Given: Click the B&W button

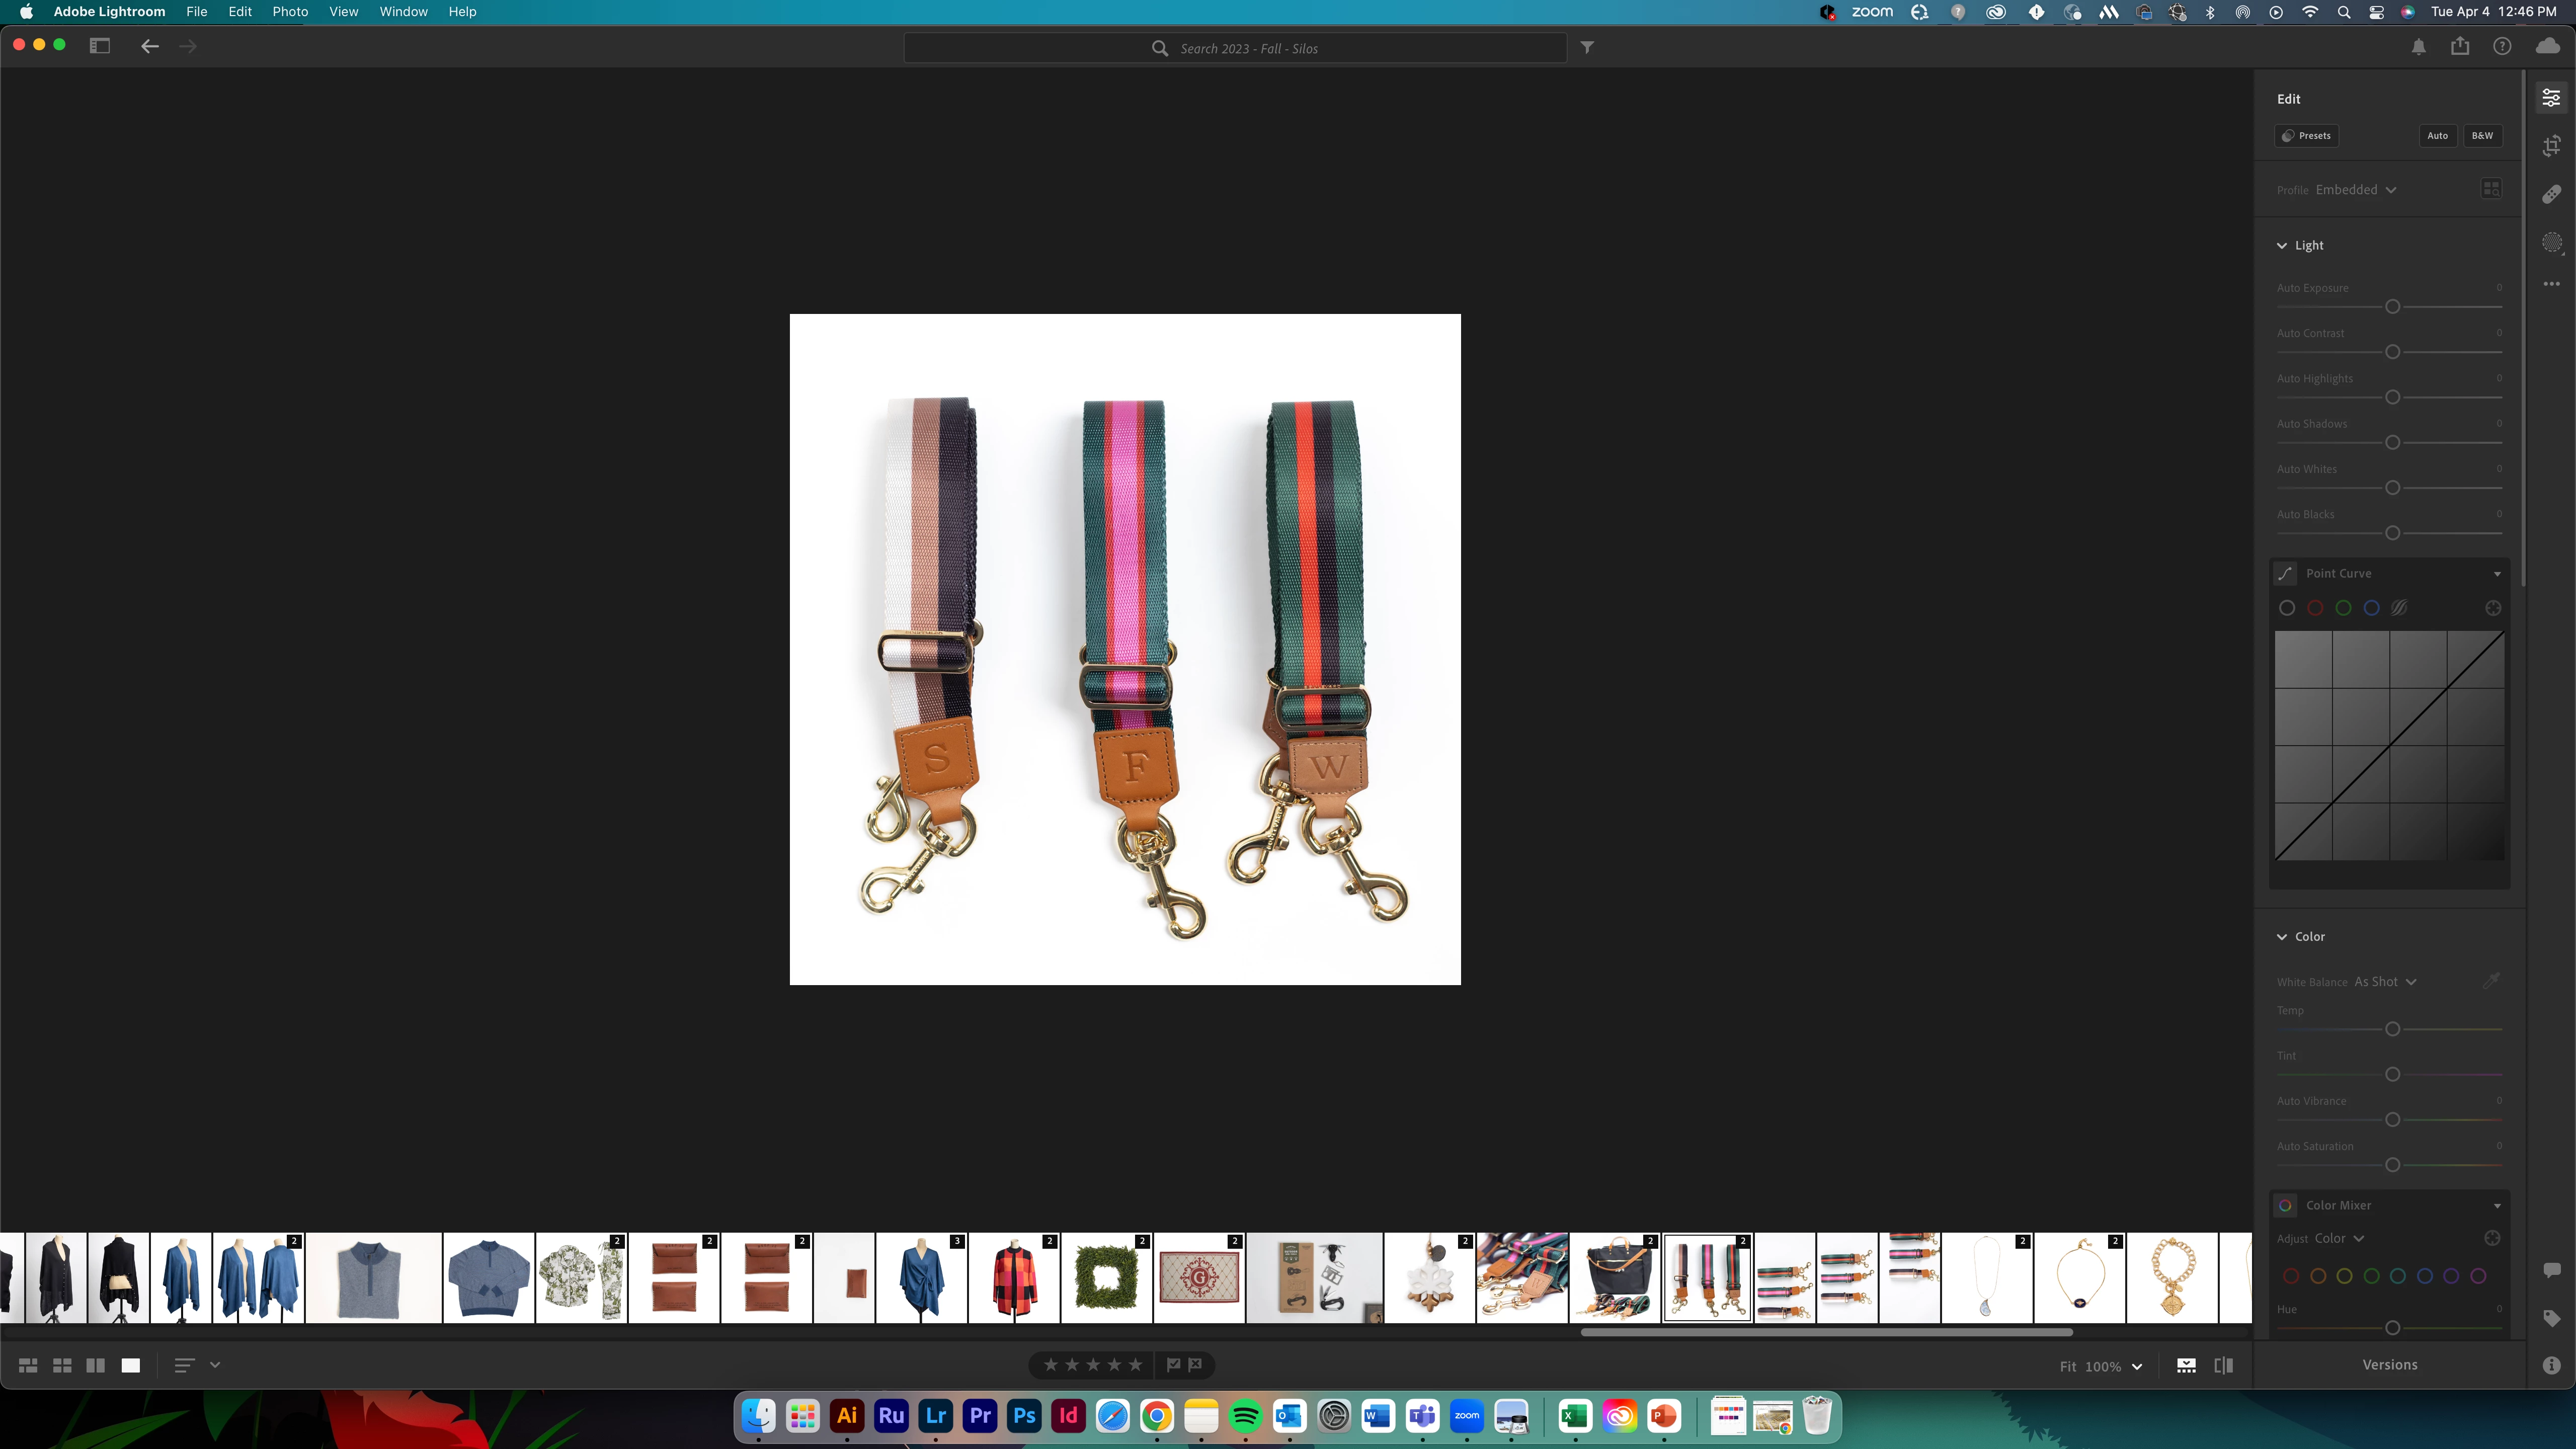Looking at the screenshot, I should (x=2482, y=136).
